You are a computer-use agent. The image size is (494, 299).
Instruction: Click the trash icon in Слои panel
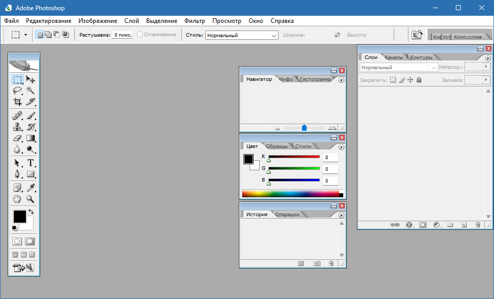(x=478, y=224)
